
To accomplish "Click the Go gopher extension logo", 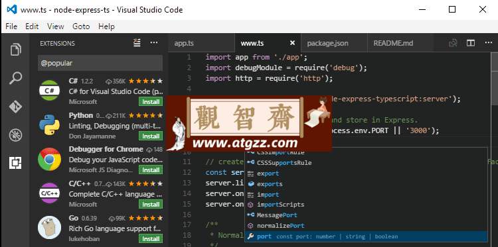I will coord(49,227).
